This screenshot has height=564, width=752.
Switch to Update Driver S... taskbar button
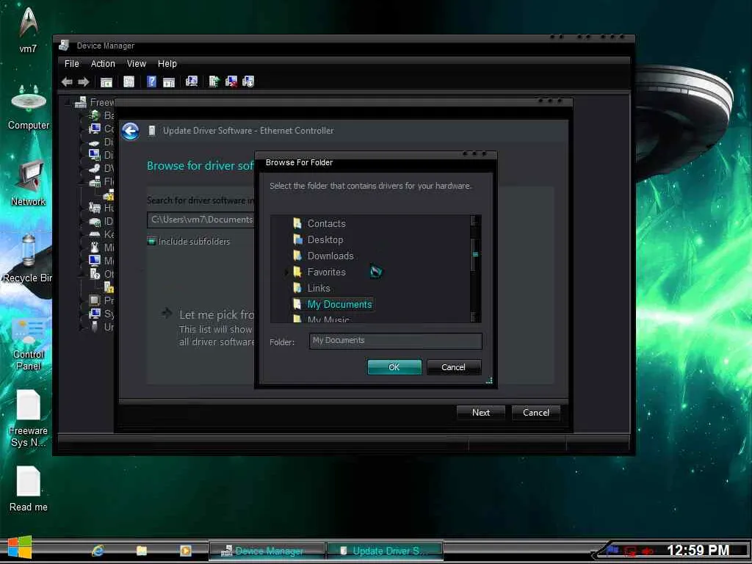click(x=385, y=551)
